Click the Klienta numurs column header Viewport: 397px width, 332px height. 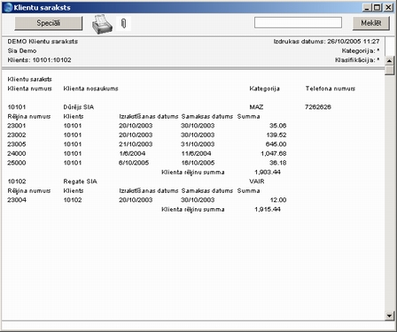[x=29, y=89]
